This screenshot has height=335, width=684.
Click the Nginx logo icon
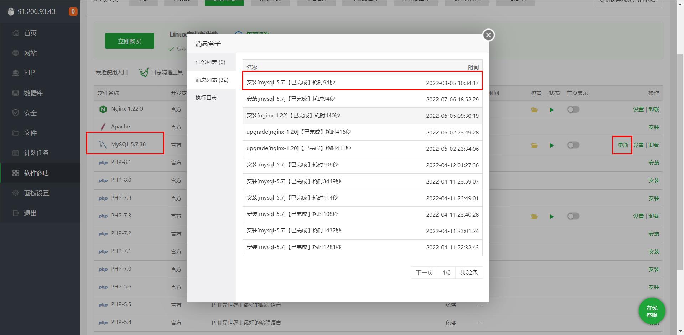(103, 109)
